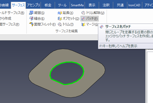Click the サーフェスをパッチ tooltip title
This screenshot has height=103, width=153.
pos(118,26)
